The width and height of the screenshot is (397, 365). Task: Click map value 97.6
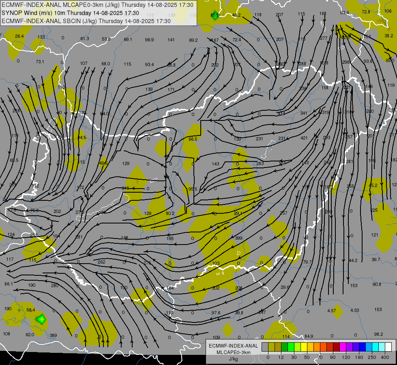click(x=216, y=313)
